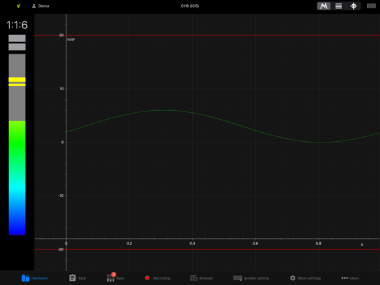Open the Task tab
The width and height of the screenshot is (380, 285).
point(77,278)
